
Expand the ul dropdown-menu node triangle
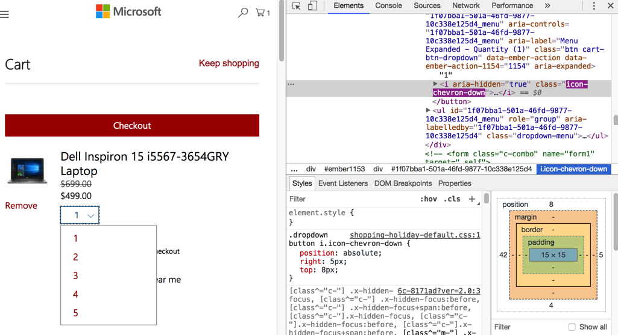pos(427,111)
